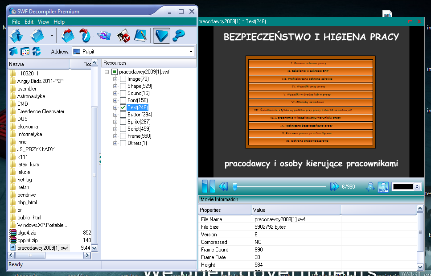Open the black background color picker
Screen dimensions: 431x276
click(x=406, y=187)
